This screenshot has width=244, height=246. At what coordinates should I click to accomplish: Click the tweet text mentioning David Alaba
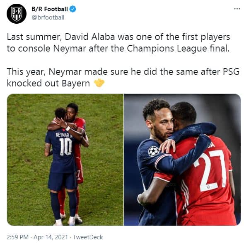pyautogui.click(x=118, y=43)
